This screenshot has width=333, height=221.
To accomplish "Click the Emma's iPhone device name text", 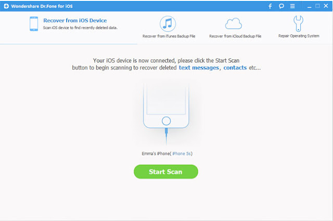I will (156, 153).
